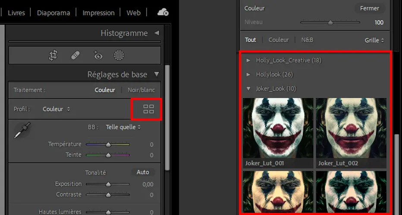Filter profiles by Couleur
The width and height of the screenshot is (402, 215).
click(279, 40)
